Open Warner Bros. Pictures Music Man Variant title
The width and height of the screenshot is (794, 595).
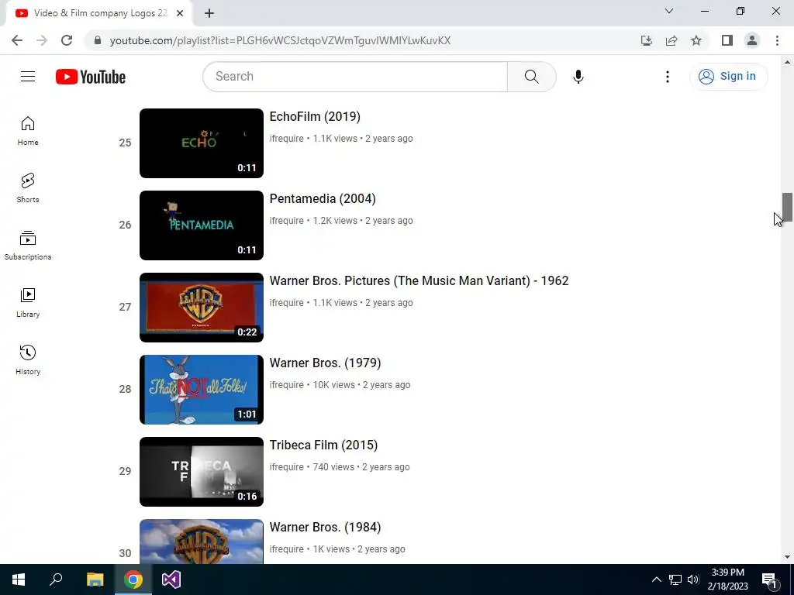click(419, 280)
